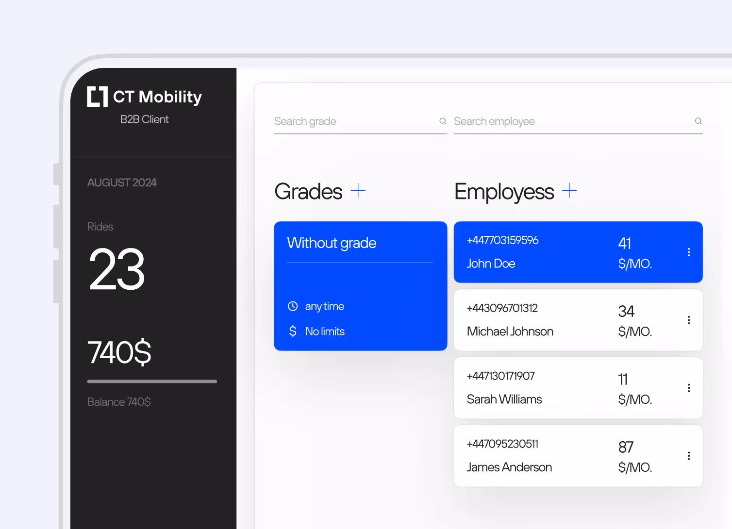Click the AUGUST 2024 label
Screen dimensions: 732x529
(122, 182)
